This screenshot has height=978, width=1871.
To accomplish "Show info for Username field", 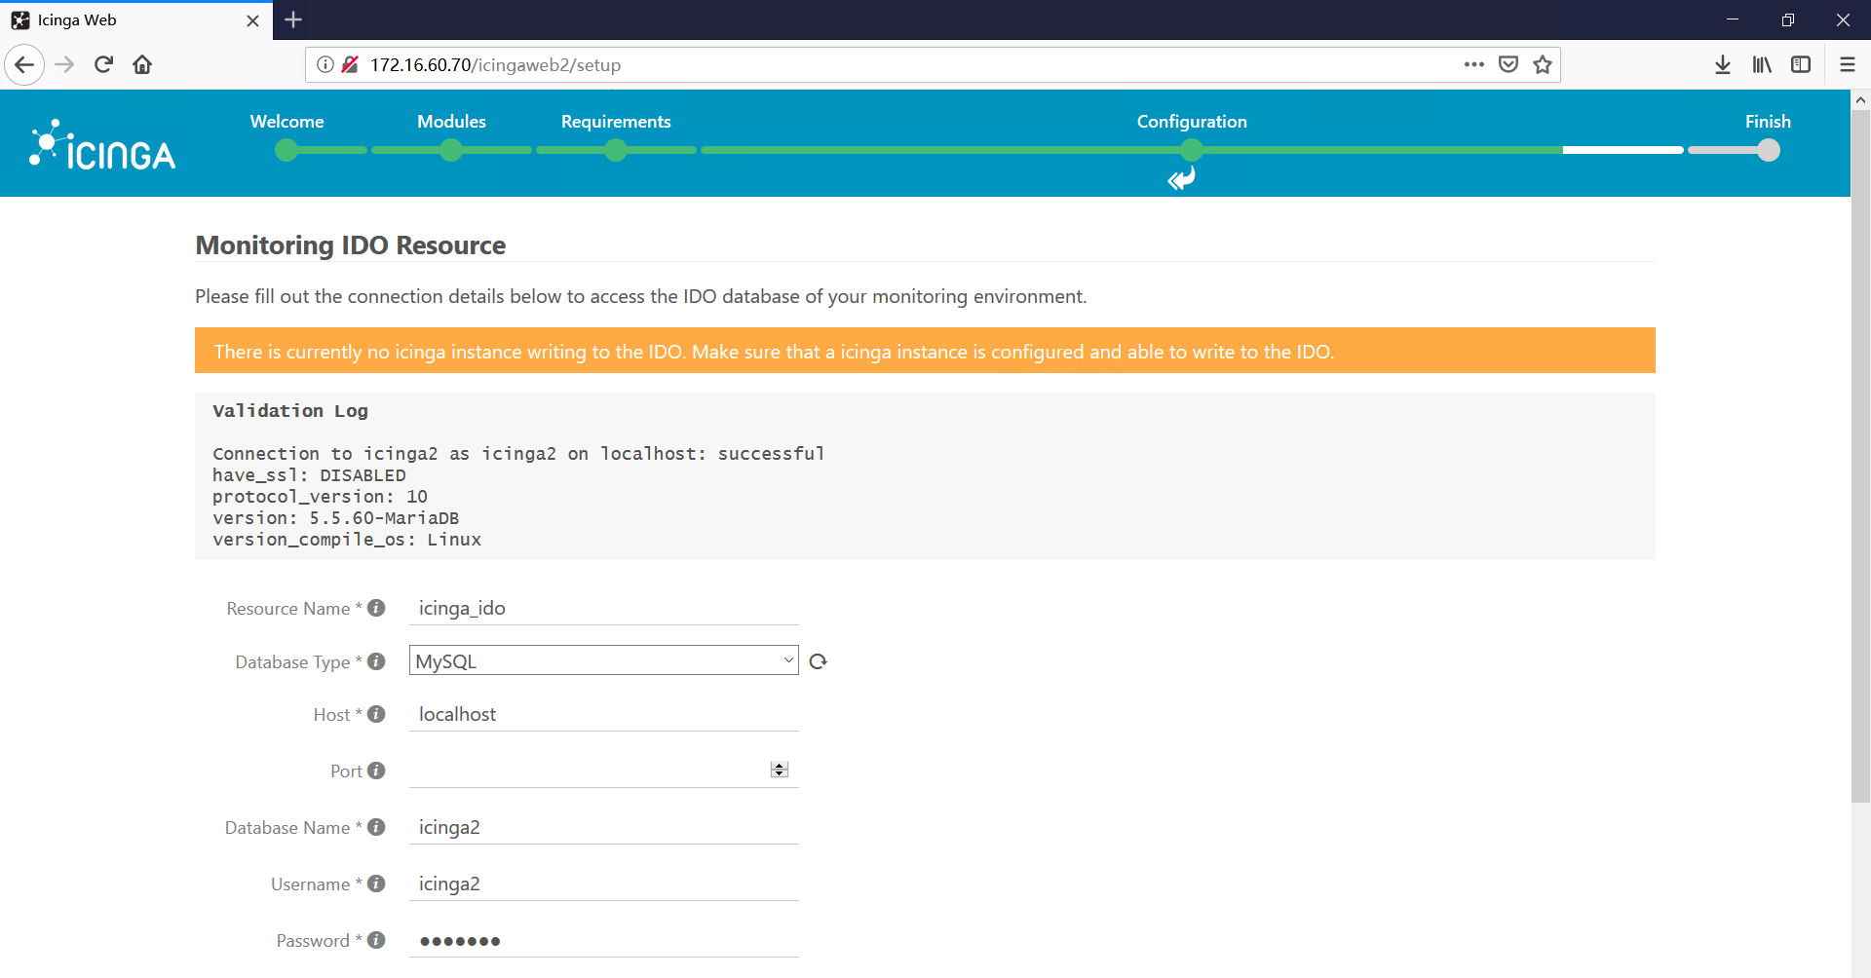I will click(x=376, y=884).
